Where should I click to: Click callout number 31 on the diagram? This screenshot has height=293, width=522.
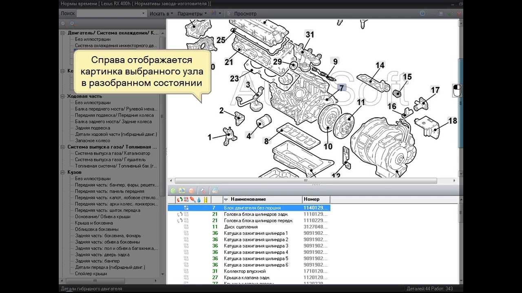(310, 35)
